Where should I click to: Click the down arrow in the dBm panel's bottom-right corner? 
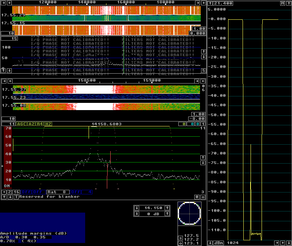[x=289, y=243]
